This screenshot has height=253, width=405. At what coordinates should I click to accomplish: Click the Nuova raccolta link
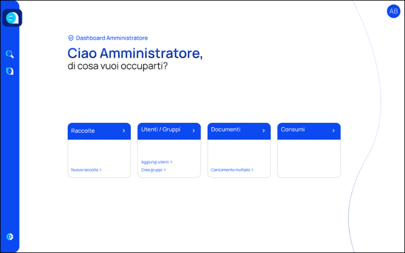(86, 170)
